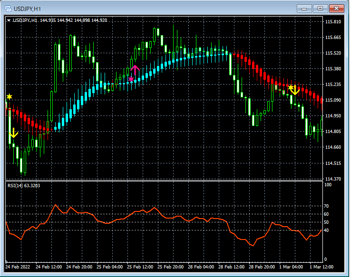Screen dimensions: 350x277
Task: Click the 115.520 price scale label
Action: (333, 53)
